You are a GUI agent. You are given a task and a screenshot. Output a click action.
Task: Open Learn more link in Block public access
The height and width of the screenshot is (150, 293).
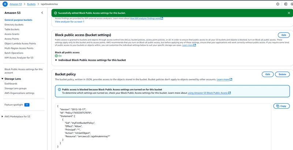[189, 45]
